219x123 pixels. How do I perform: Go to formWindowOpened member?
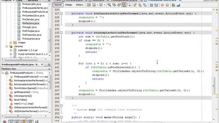(x=31, y=88)
